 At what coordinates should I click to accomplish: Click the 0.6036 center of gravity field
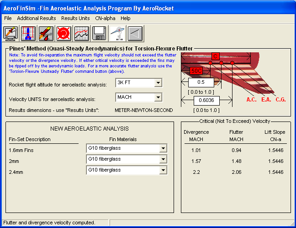[206, 101]
